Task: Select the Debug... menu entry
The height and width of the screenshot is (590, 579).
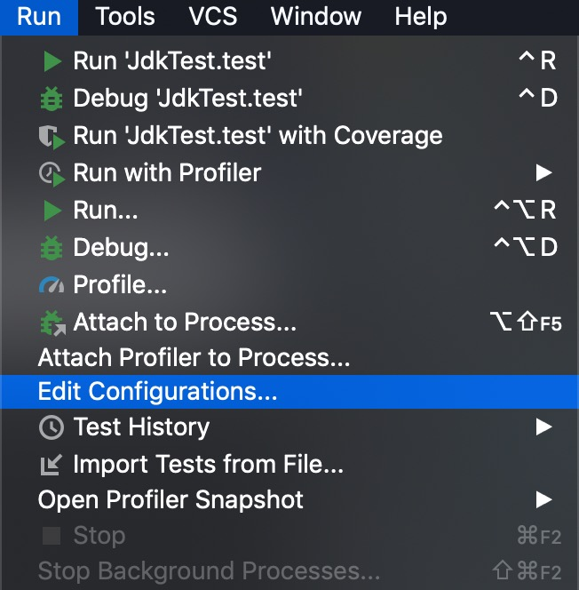Action: (x=121, y=248)
